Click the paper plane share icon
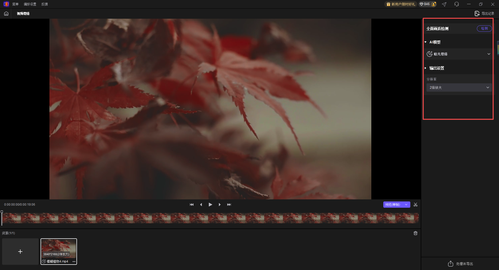Screen dimensions: 499x270 [x=444, y=4]
